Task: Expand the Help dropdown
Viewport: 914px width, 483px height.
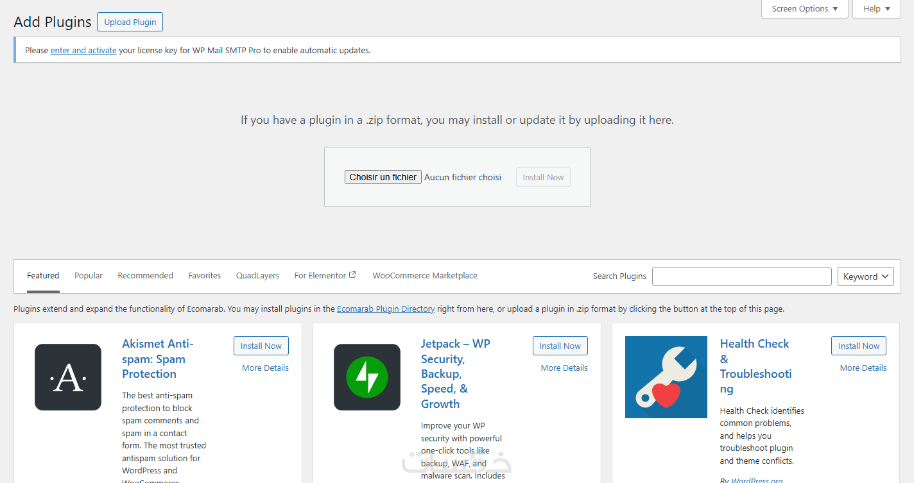Action: (x=877, y=9)
